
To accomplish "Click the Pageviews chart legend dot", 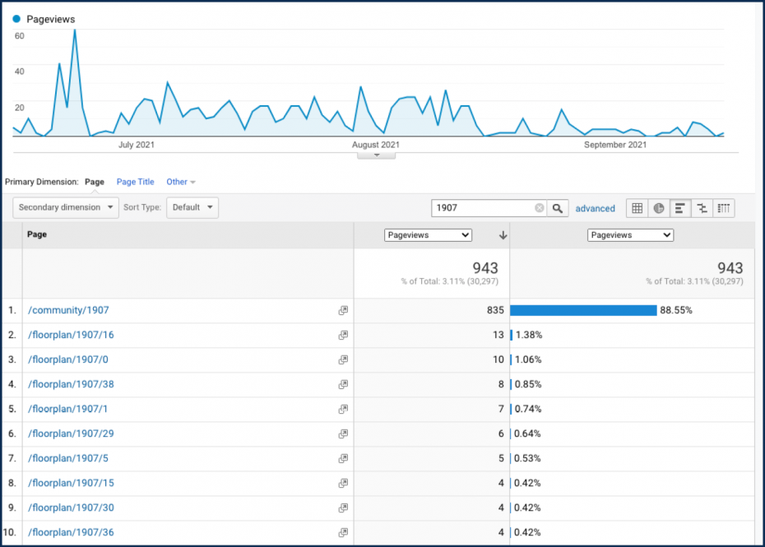I will [16, 19].
